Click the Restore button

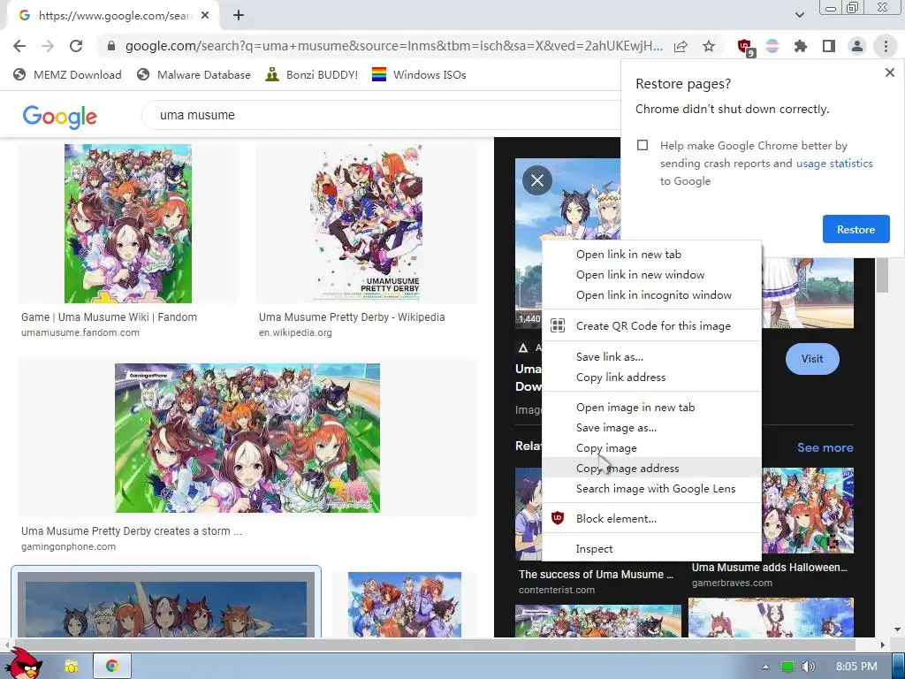click(856, 229)
